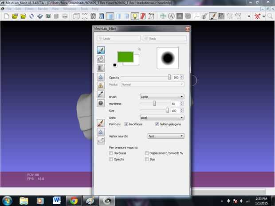Open the View menu
The image size is (275, 206).
(x=55, y=9)
